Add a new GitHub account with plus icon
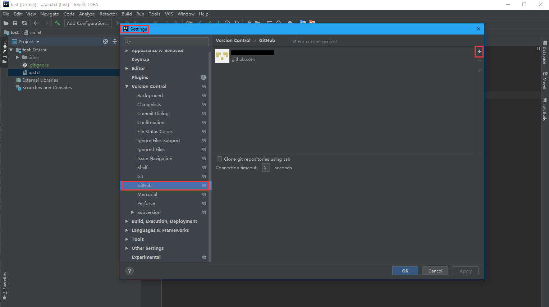 (x=479, y=51)
